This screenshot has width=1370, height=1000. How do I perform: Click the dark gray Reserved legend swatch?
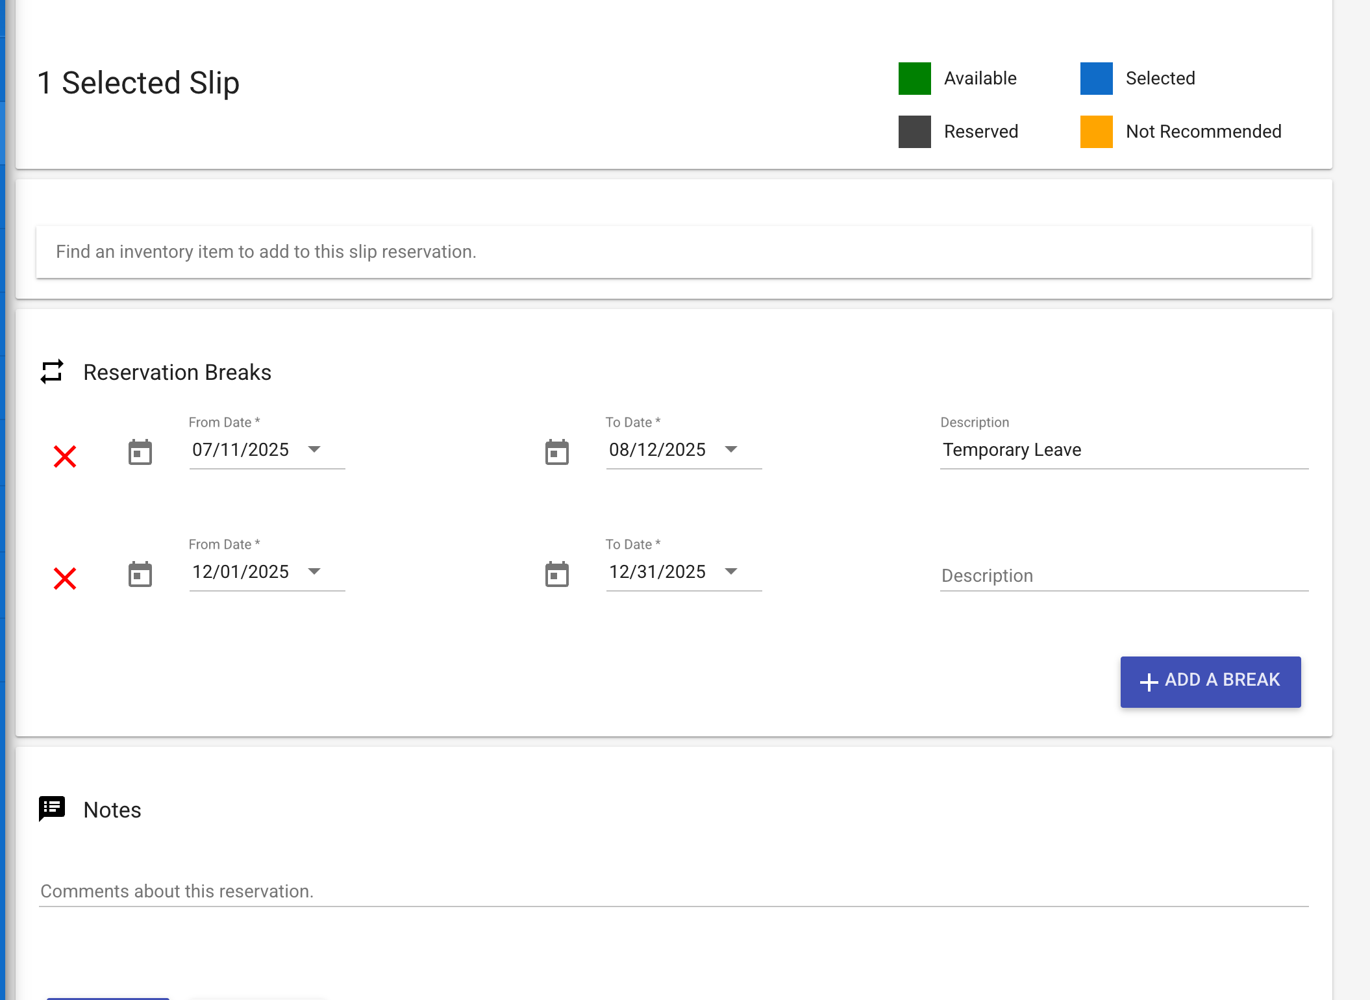[915, 132]
